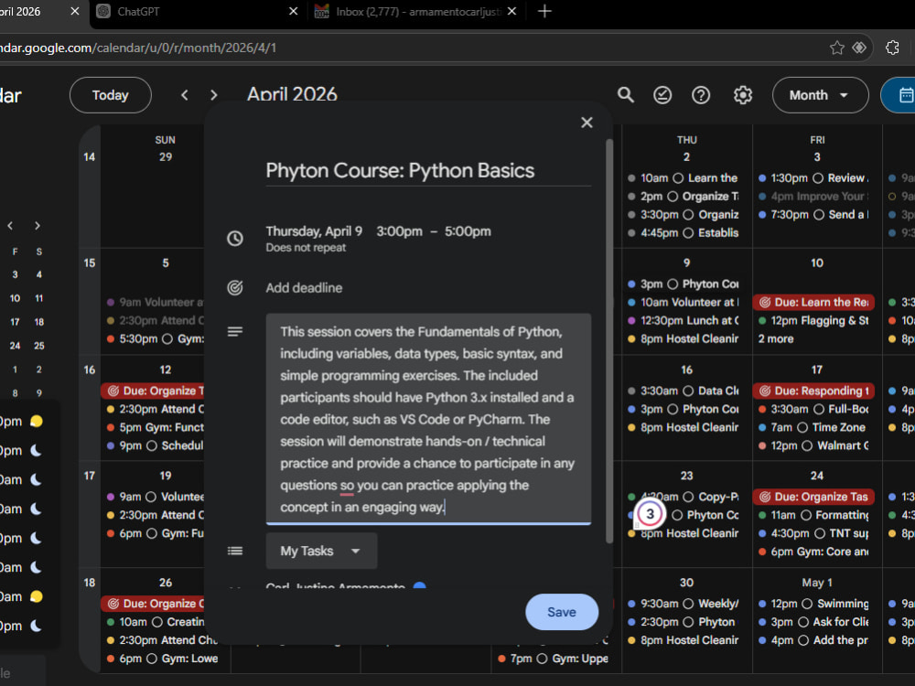Screen dimensions: 915x686
Task: Mark 'Learn the' 10am task complete on April 2
Action: [677, 178]
